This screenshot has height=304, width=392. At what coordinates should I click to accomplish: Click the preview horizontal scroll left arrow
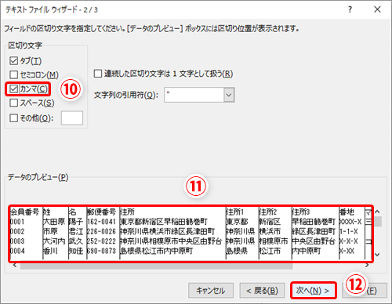pyautogui.click(x=15, y=266)
